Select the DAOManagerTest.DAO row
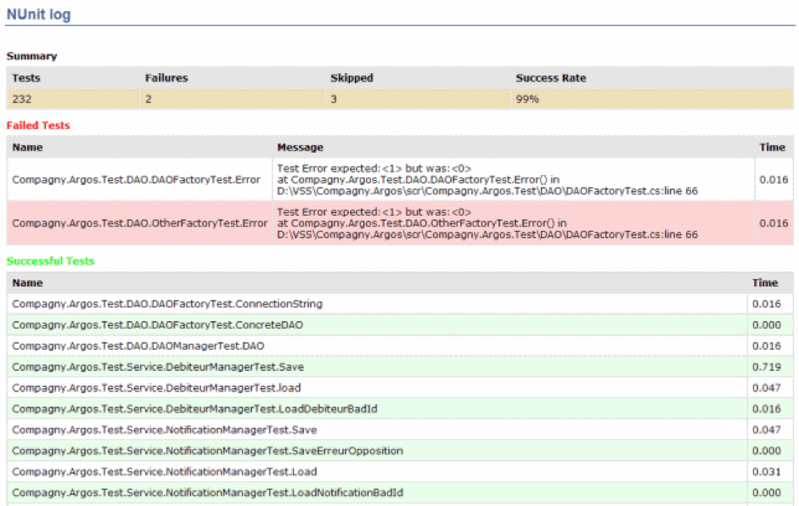Image resolution: width=799 pixels, height=506 pixels. click(400, 346)
